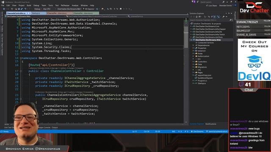
Task: Click Solution Explorer search magnifier icon
Action: point(230,20)
